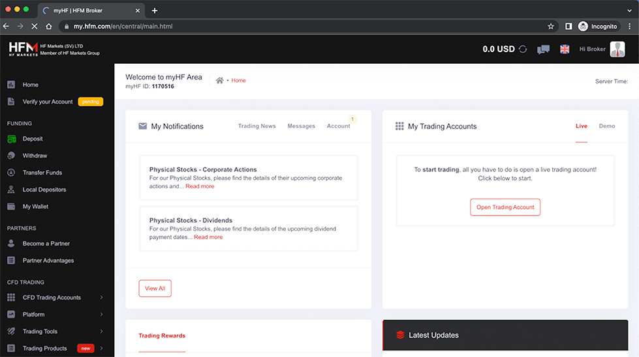Viewport: 639px width, 357px height.
Task: Select the Demo accounts tab
Action: coord(607,126)
